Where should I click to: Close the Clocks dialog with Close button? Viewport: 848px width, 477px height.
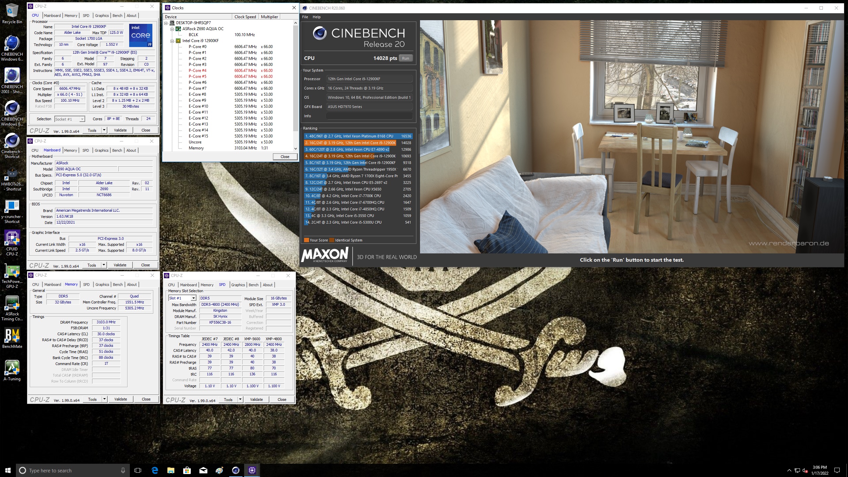pyautogui.click(x=285, y=157)
